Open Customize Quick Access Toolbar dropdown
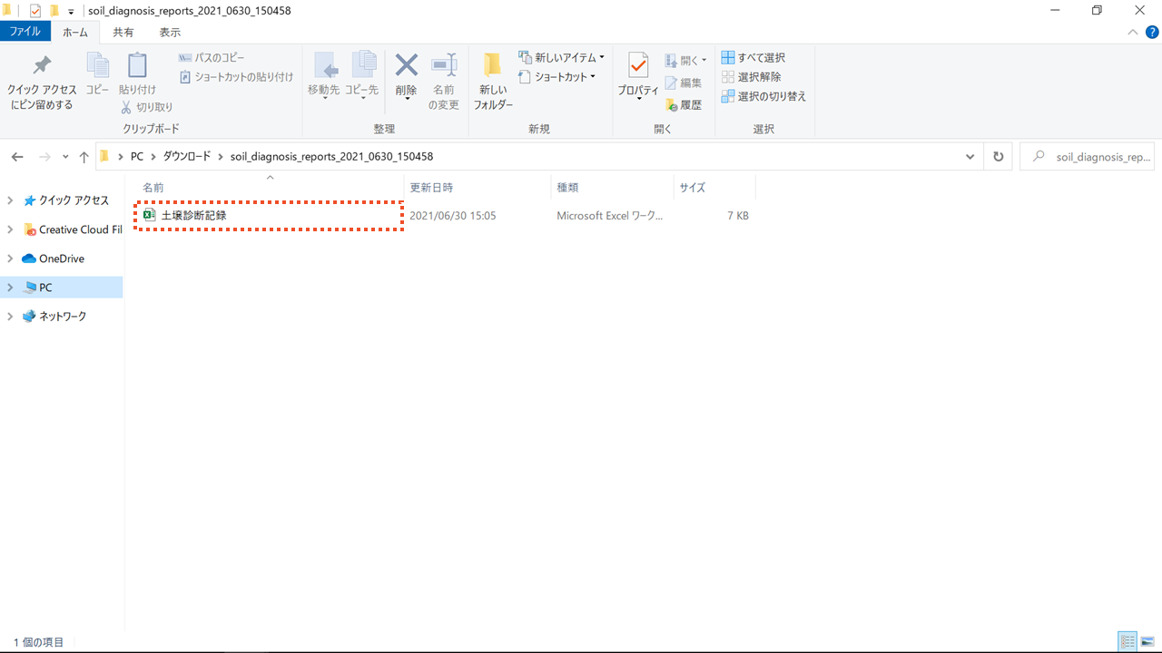1162x653 pixels. click(x=71, y=12)
